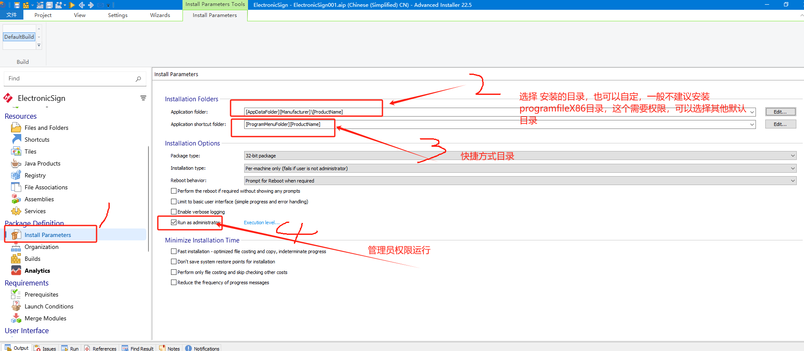Open the left panel view options menu
This screenshot has height=351, width=804.
[143, 98]
